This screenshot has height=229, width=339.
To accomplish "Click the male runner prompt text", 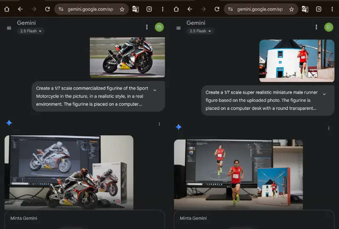I will tap(261, 100).
